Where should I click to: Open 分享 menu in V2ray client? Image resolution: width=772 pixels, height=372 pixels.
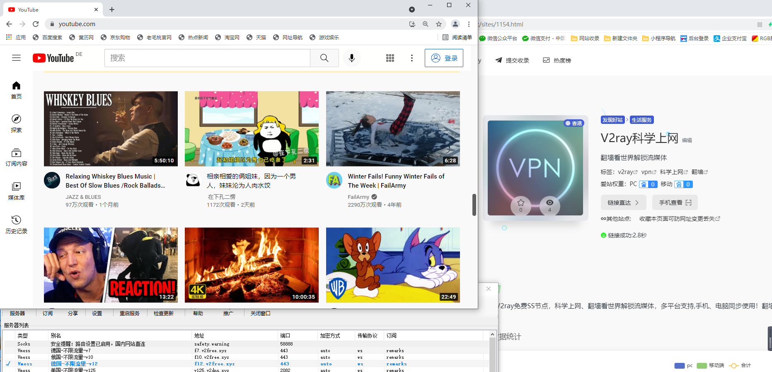(73, 314)
